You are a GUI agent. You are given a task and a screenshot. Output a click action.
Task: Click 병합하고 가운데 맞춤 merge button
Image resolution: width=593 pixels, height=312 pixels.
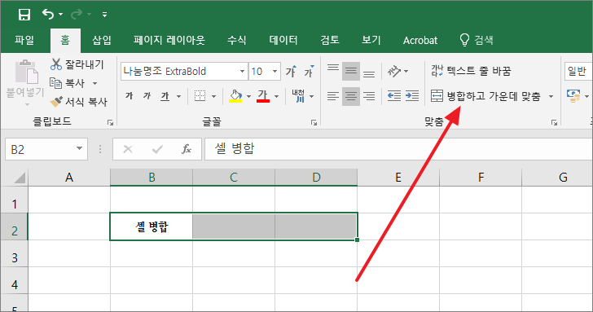(x=486, y=96)
